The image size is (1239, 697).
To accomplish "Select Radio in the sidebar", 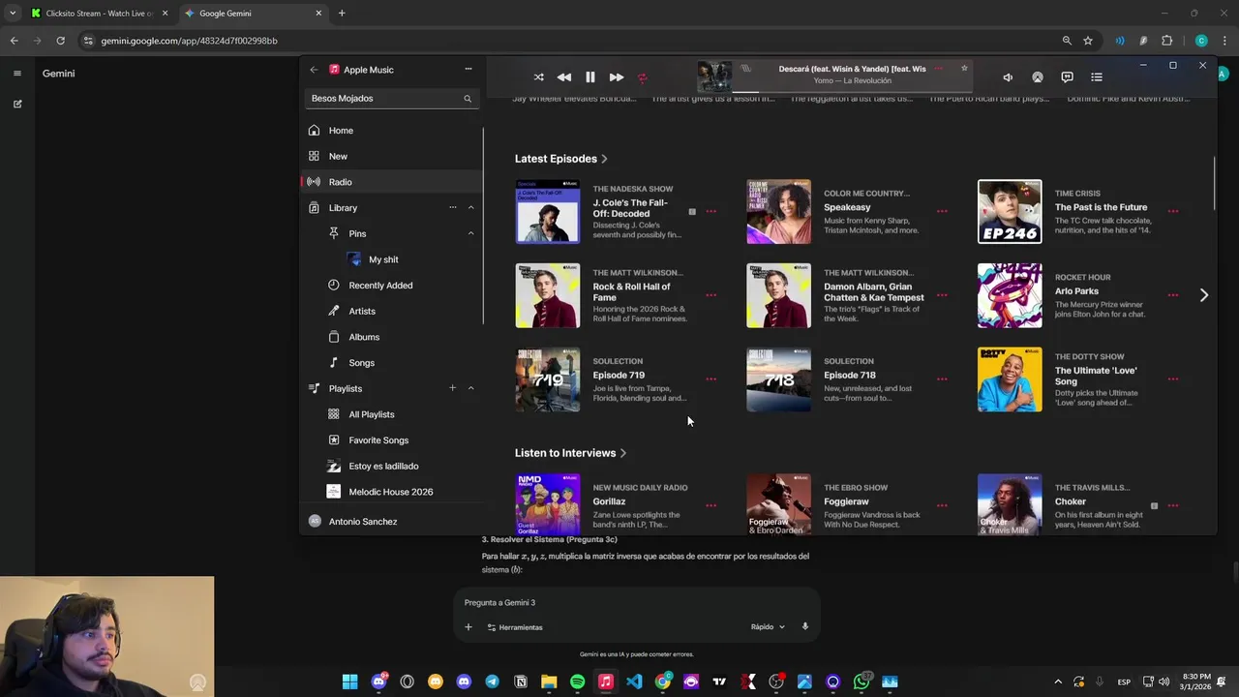I will point(391,182).
